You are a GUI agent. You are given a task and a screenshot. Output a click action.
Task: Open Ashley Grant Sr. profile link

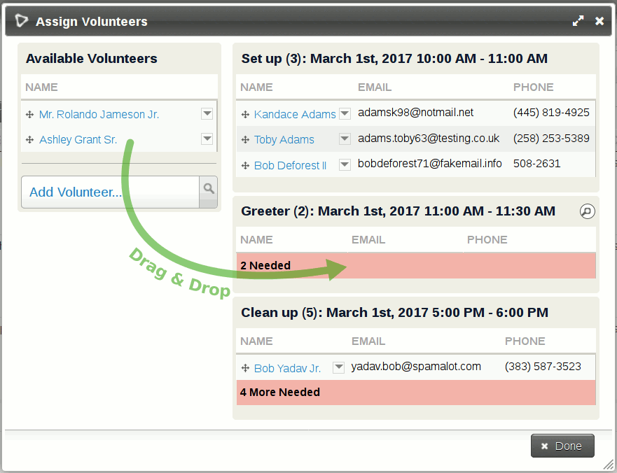pos(78,139)
